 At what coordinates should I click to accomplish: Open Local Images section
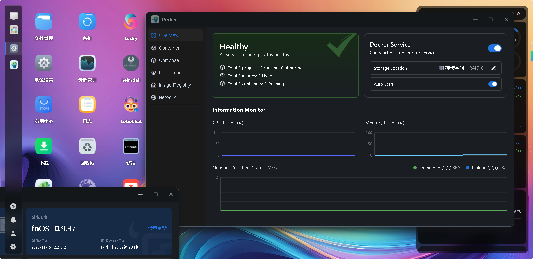coord(173,73)
